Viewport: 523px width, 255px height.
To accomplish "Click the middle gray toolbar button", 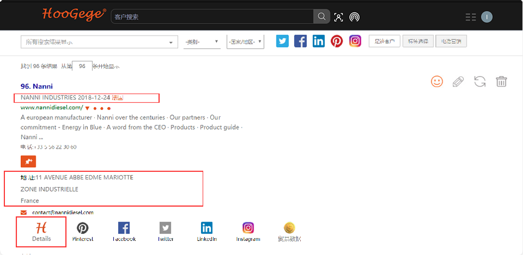I will click(418, 42).
